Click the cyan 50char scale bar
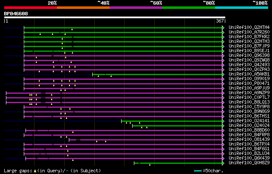This screenshot has height=174, width=272. pyautogui.click(x=198, y=171)
